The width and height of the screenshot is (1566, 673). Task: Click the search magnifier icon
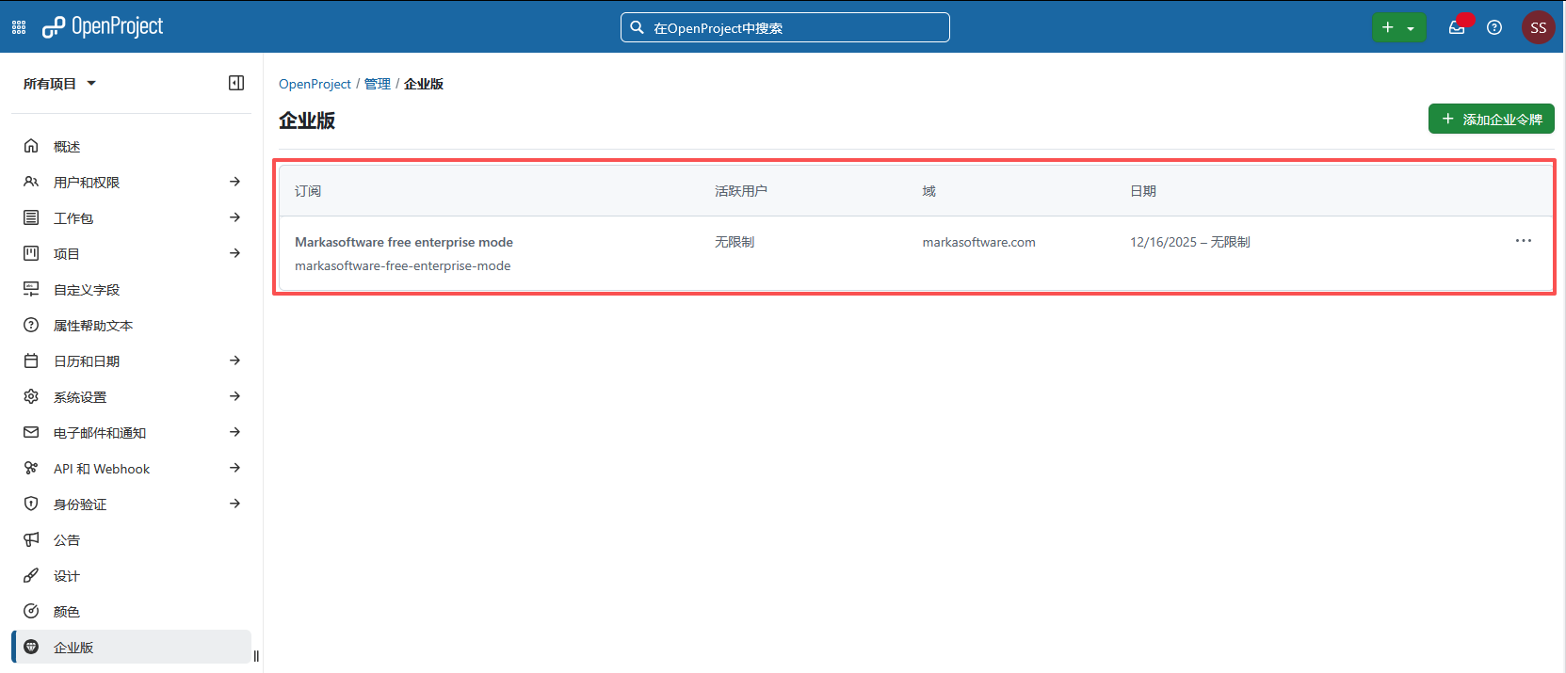click(x=637, y=27)
